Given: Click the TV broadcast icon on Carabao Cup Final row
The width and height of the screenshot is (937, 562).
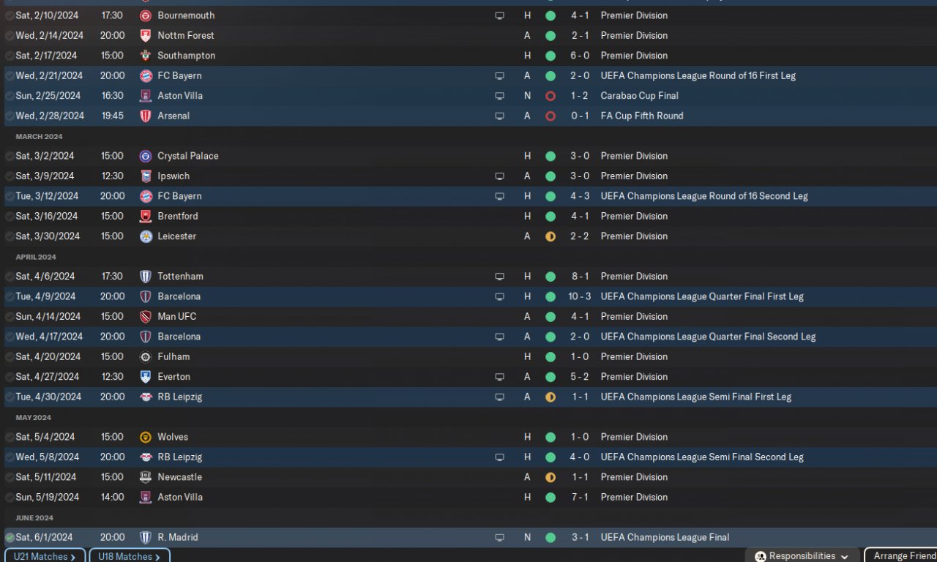Looking at the screenshot, I should [x=499, y=96].
